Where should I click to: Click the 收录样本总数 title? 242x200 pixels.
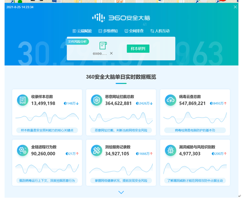tap(42, 97)
